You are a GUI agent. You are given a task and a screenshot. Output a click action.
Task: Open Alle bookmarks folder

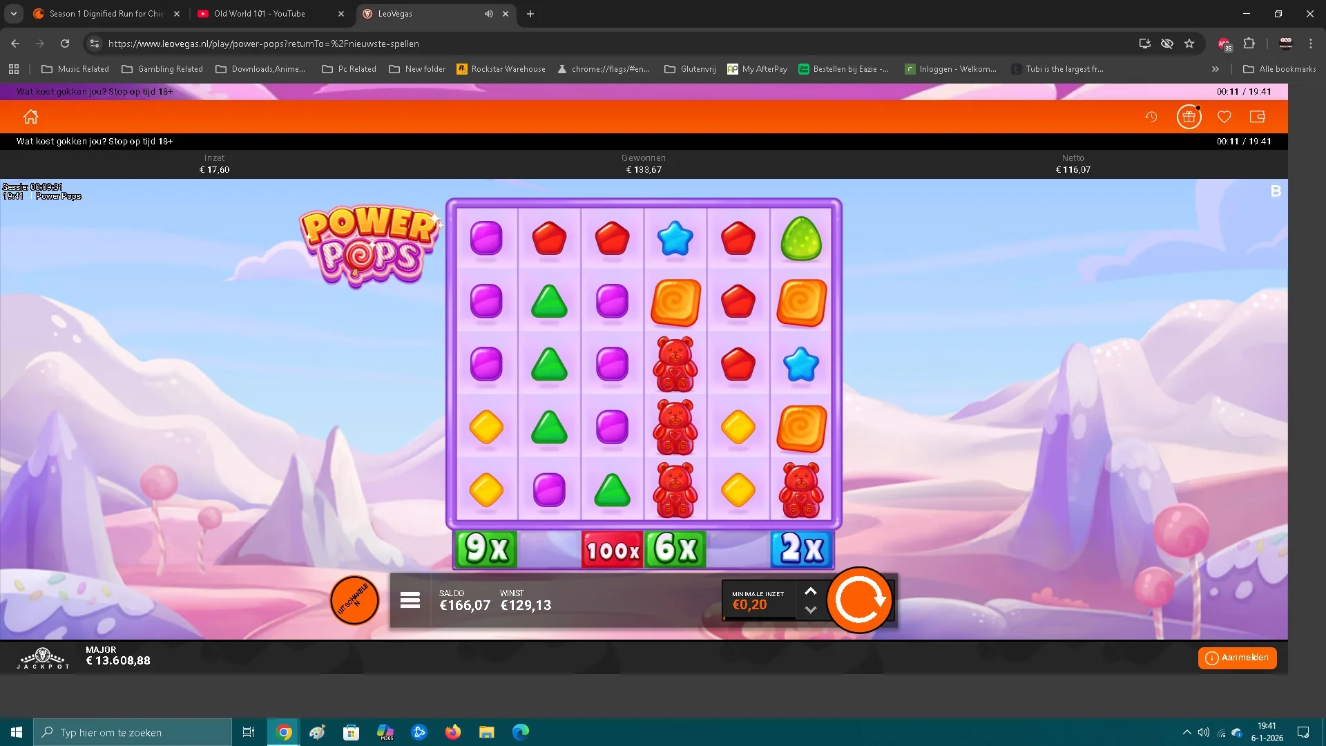coord(1280,69)
